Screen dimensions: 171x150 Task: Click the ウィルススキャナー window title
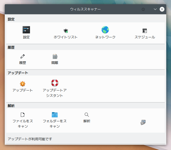tap(85, 9)
